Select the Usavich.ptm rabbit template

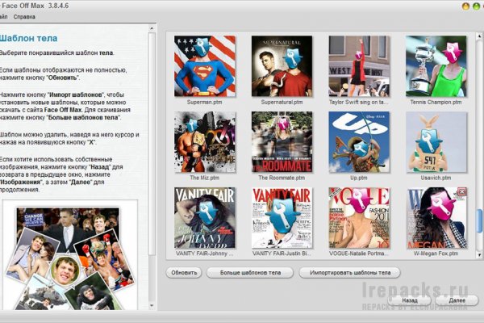pos(436,142)
